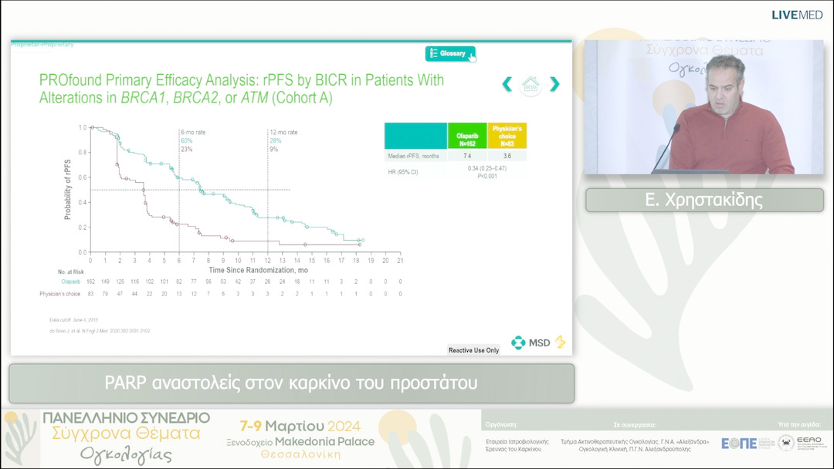The image size is (834, 469).
Task: Click the MSD logo on the slide
Action: (531, 342)
